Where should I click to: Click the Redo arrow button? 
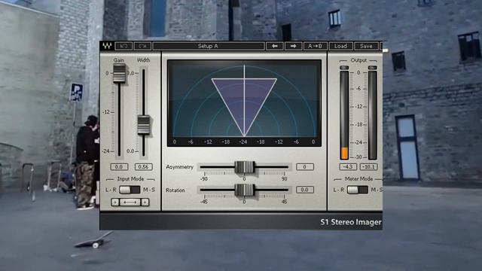click(142, 46)
